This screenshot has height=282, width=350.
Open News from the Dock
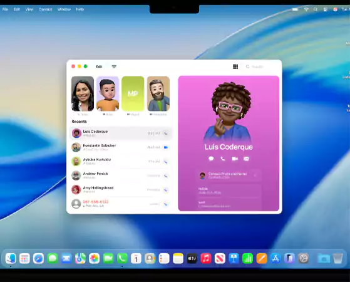coord(220,259)
